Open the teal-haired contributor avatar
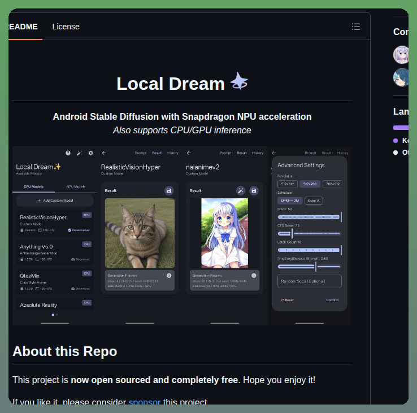Screen dimensions: 417x413 click(401, 77)
